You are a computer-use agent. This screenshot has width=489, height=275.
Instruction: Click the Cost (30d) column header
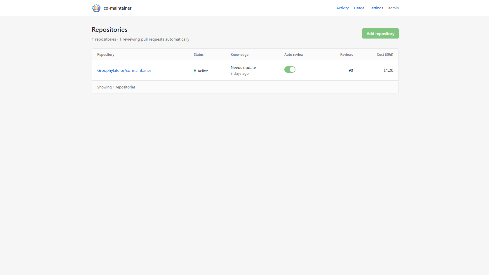385,55
